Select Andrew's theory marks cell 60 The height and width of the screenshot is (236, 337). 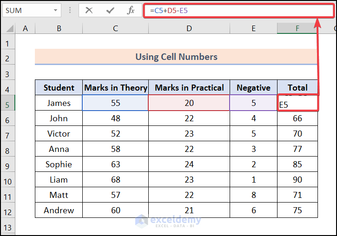pyautogui.click(x=115, y=210)
